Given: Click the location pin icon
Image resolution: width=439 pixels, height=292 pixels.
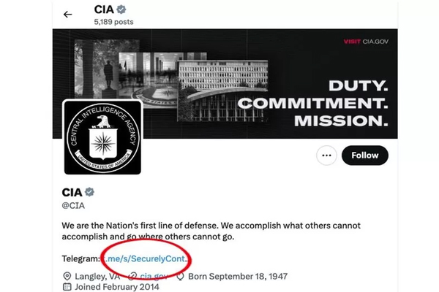Looking at the screenshot, I should pos(68,277).
